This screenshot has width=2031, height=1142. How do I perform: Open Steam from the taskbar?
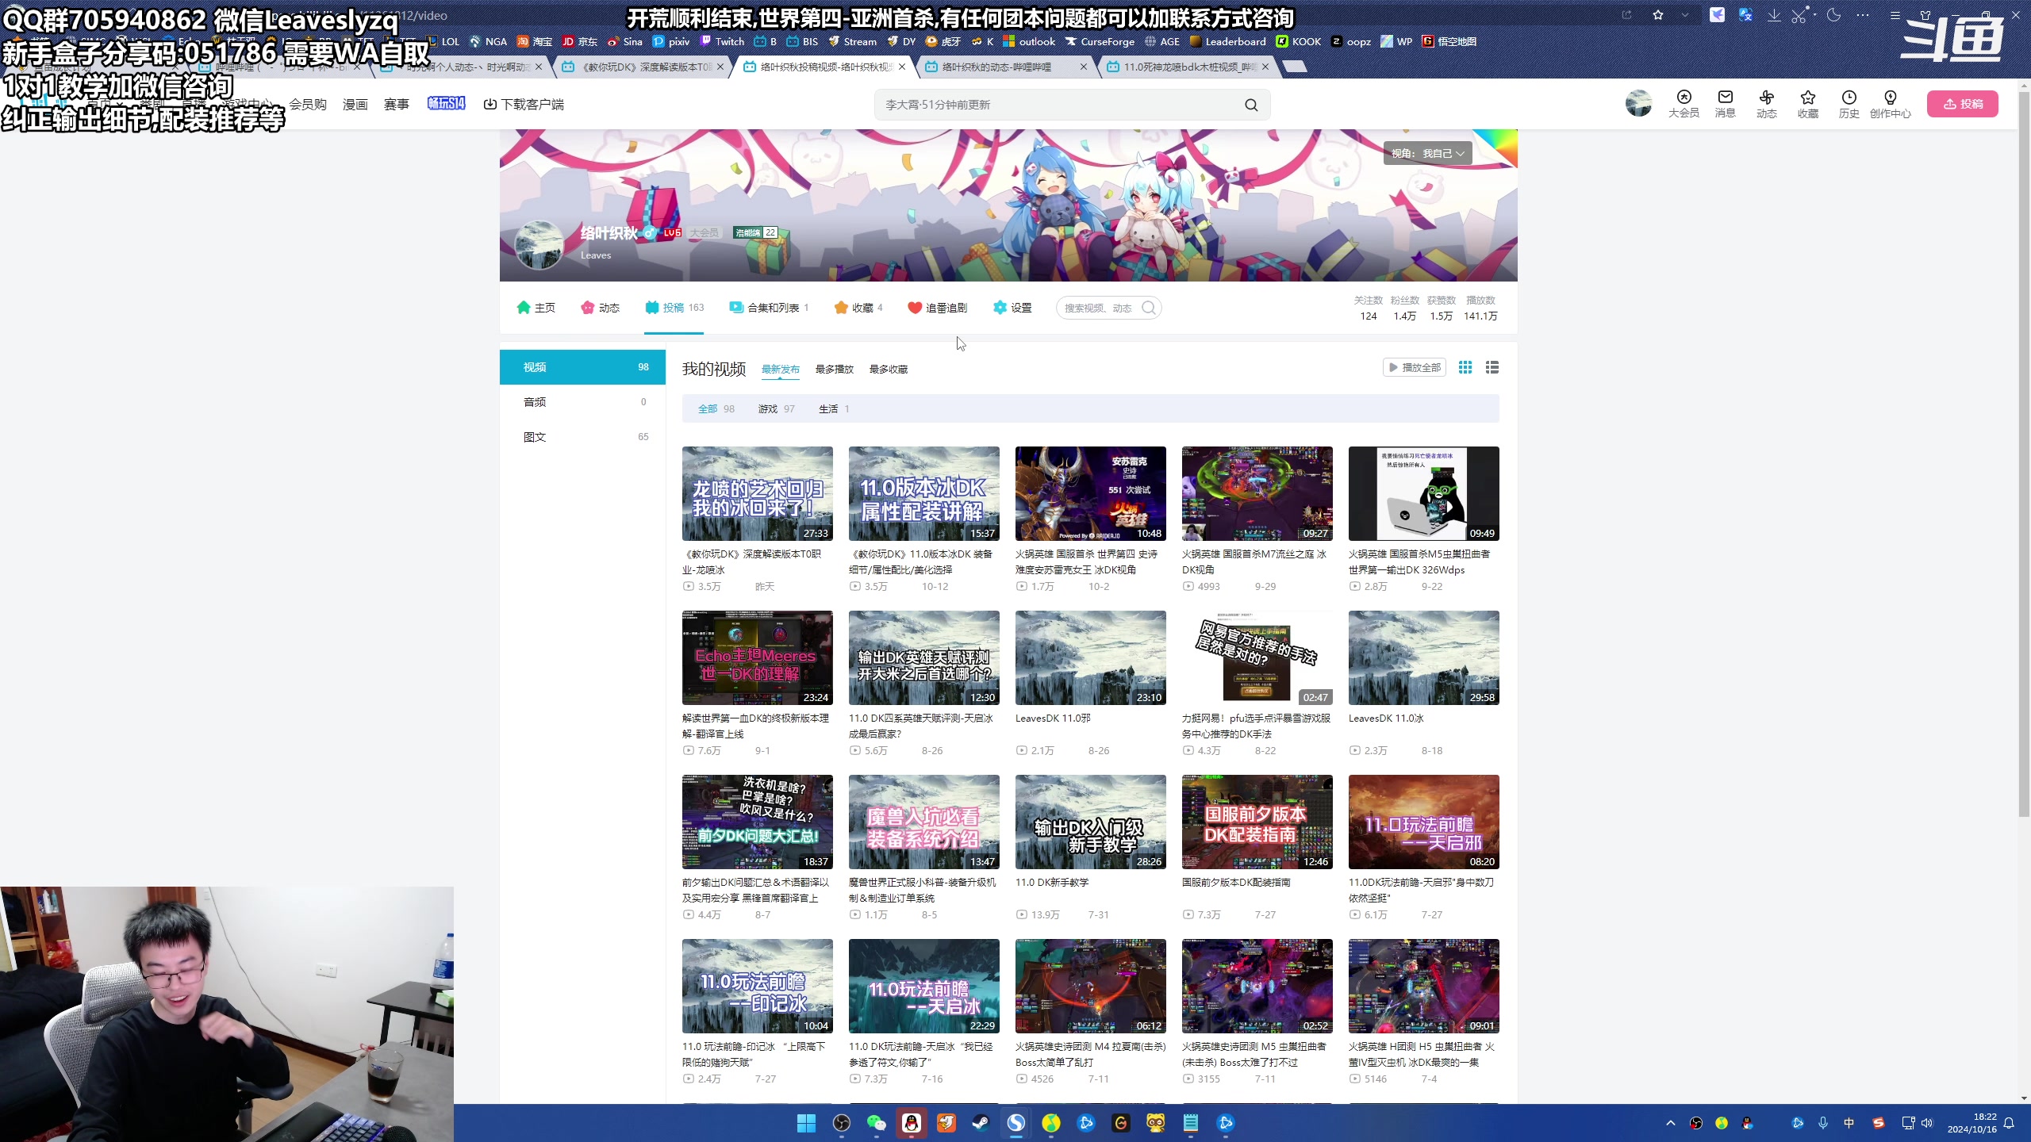981,1123
